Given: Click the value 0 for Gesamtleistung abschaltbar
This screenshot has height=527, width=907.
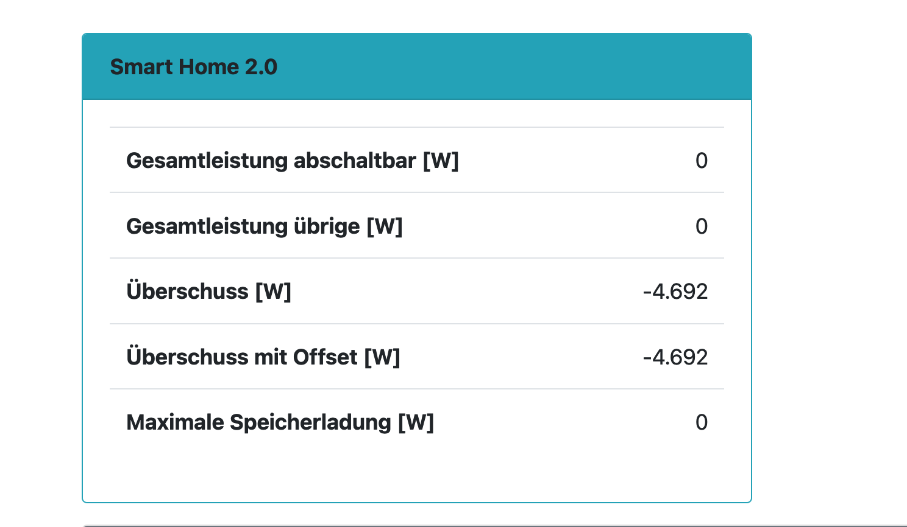Looking at the screenshot, I should pyautogui.click(x=702, y=161).
